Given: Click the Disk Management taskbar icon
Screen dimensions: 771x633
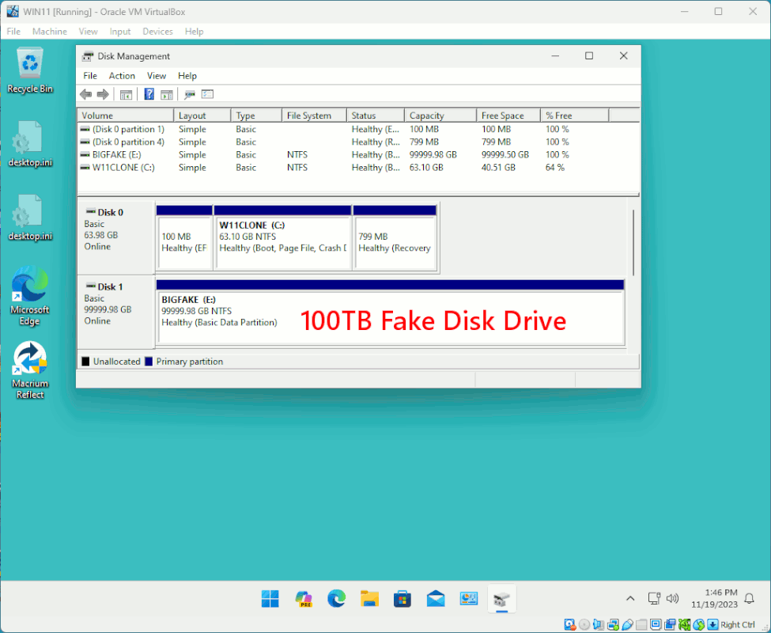Looking at the screenshot, I should click(x=501, y=598).
